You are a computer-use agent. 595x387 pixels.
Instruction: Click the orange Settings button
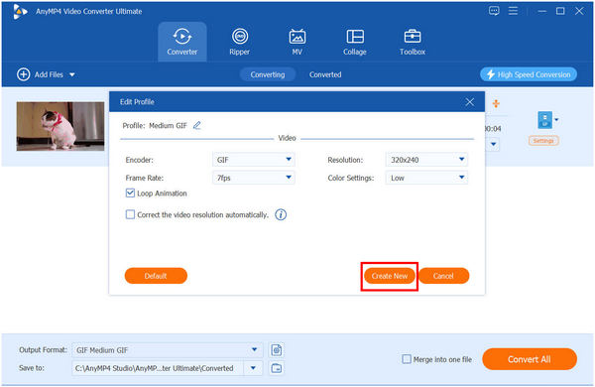pos(543,141)
